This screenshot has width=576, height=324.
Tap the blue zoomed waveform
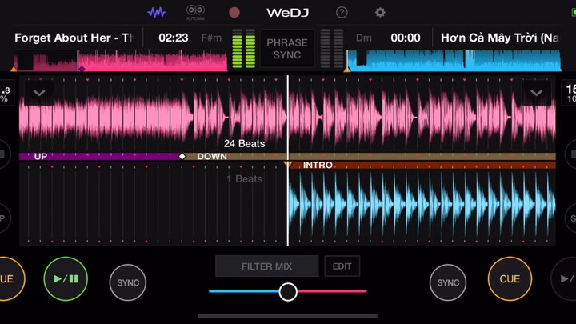point(422,206)
